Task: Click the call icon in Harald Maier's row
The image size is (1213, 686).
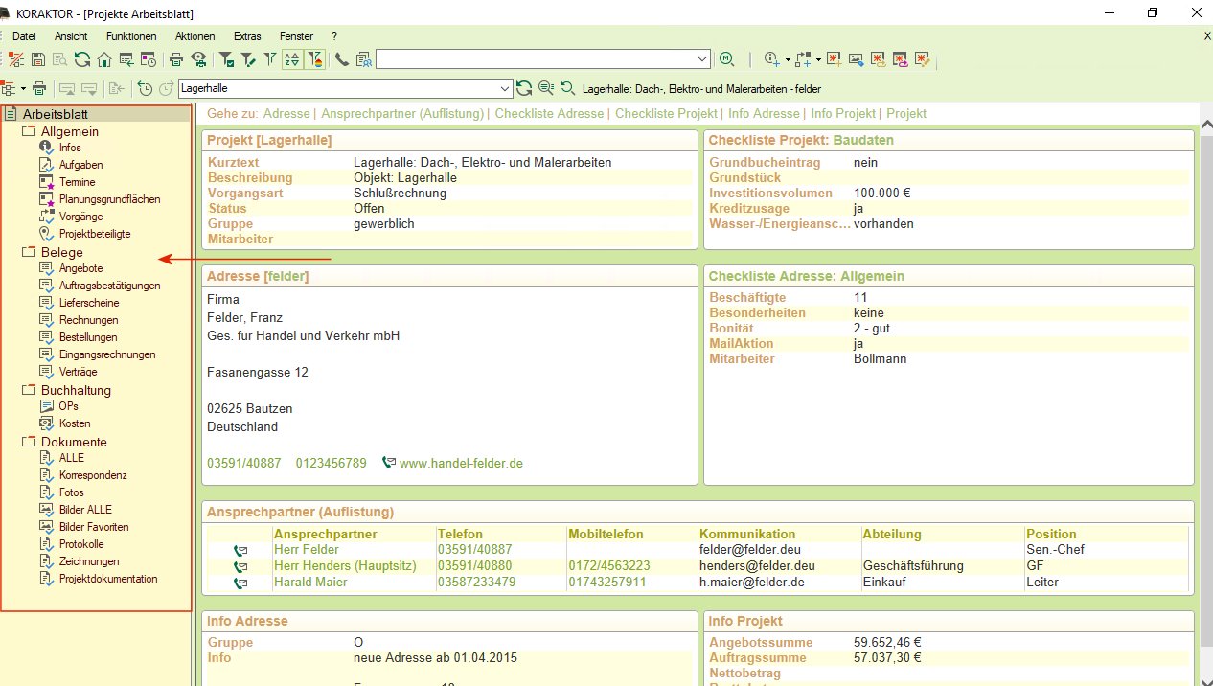Action: pyautogui.click(x=240, y=583)
